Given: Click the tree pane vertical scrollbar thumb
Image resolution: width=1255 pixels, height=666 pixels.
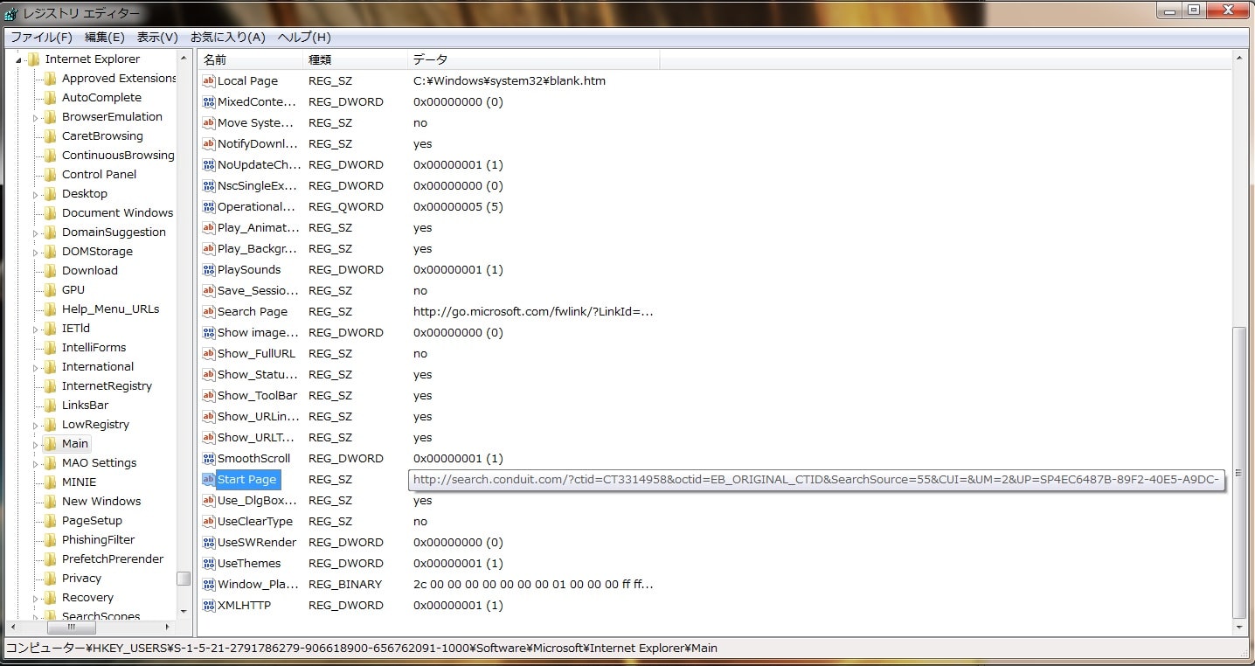Looking at the screenshot, I should [183, 578].
